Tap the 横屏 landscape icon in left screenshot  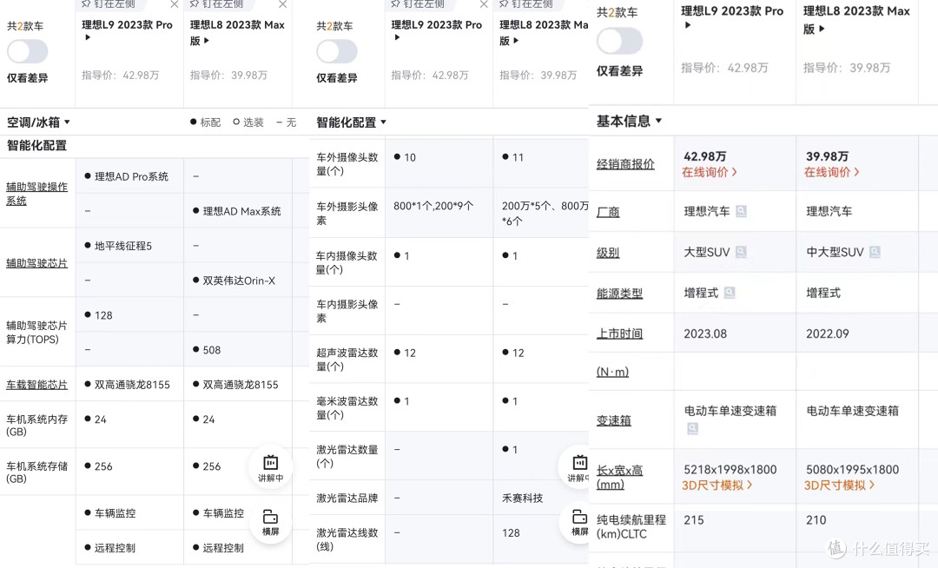[270, 522]
